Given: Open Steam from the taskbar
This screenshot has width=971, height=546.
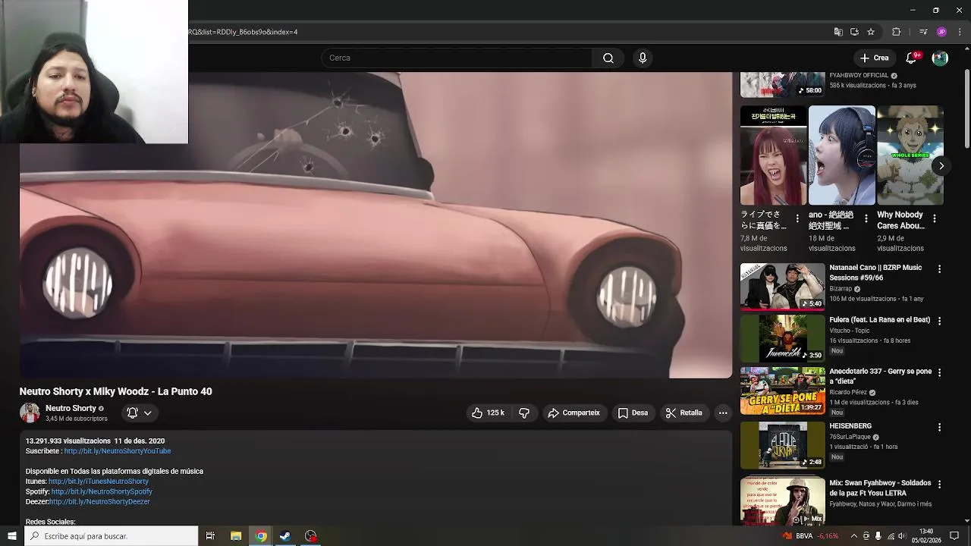Looking at the screenshot, I should [x=285, y=536].
